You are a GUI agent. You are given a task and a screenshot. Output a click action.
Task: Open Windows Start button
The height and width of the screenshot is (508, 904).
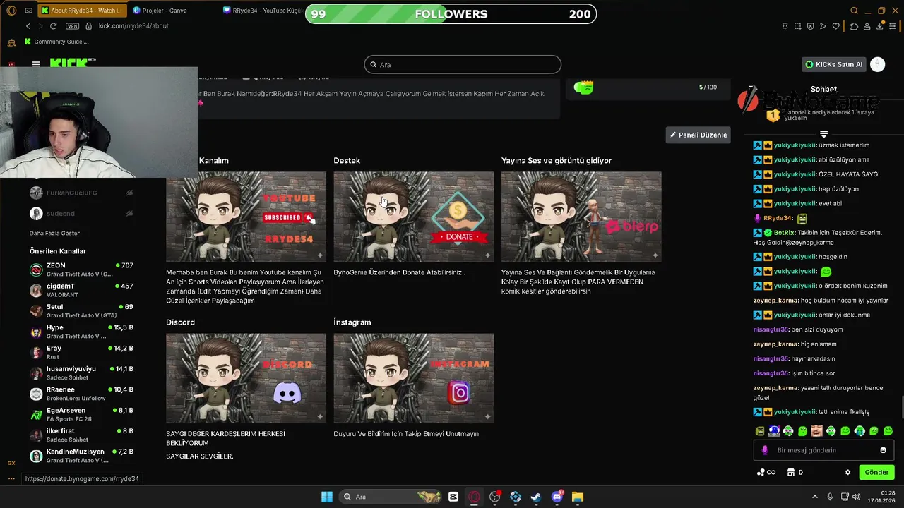pyautogui.click(x=327, y=497)
